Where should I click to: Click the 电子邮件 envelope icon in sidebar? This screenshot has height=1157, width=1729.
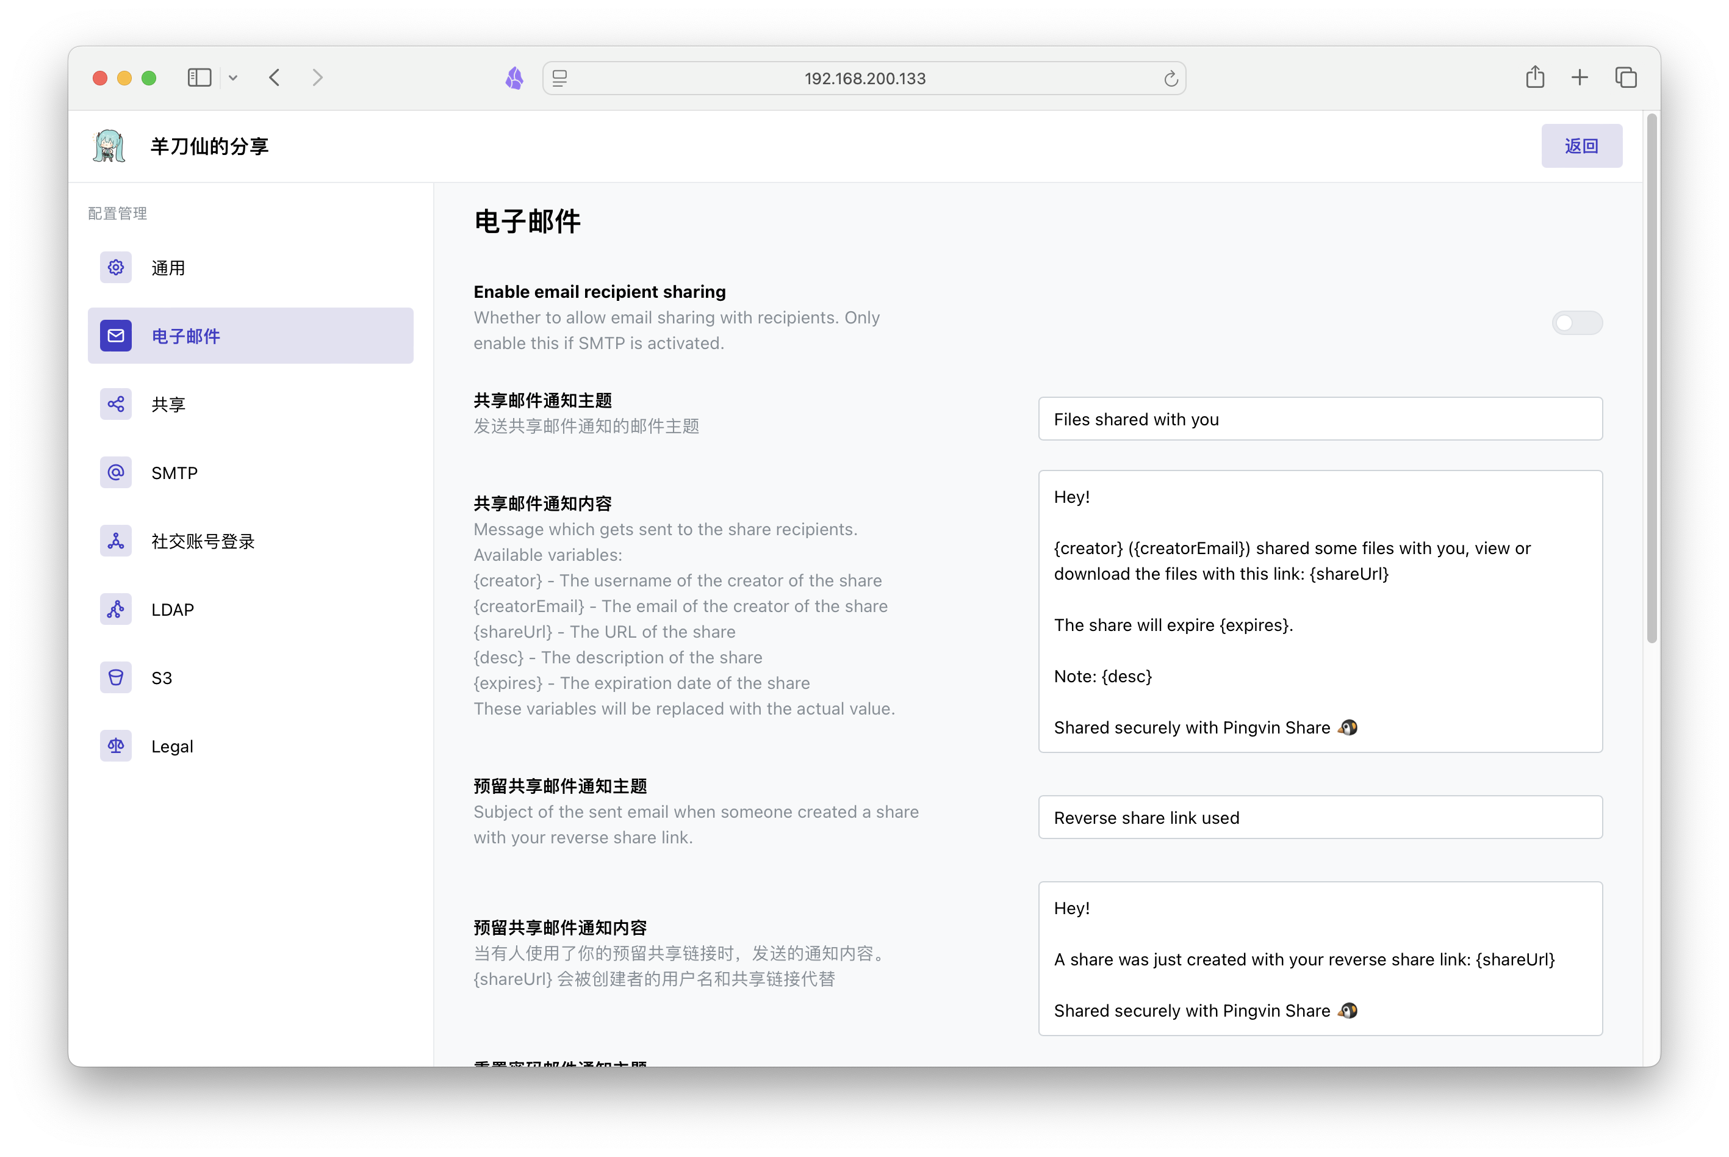click(x=116, y=336)
